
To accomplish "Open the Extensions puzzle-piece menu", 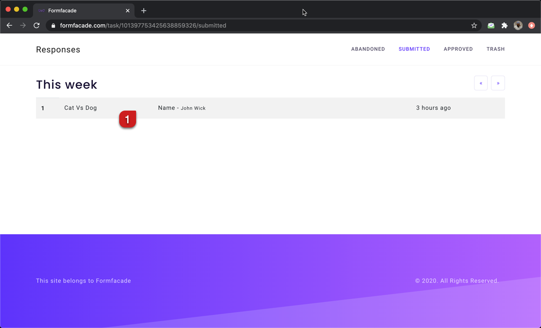I will coord(504,25).
